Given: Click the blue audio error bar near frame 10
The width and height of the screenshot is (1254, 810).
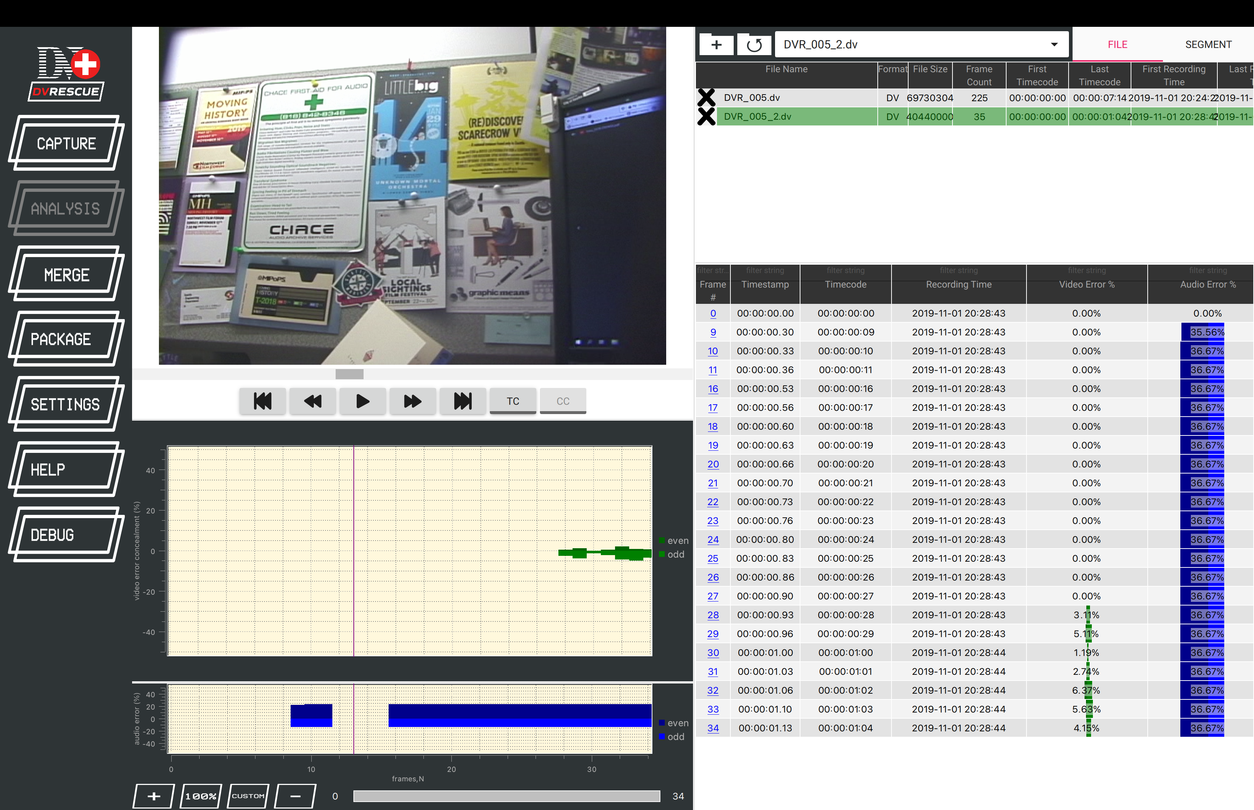Looking at the screenshot, I should click(312, 715).
